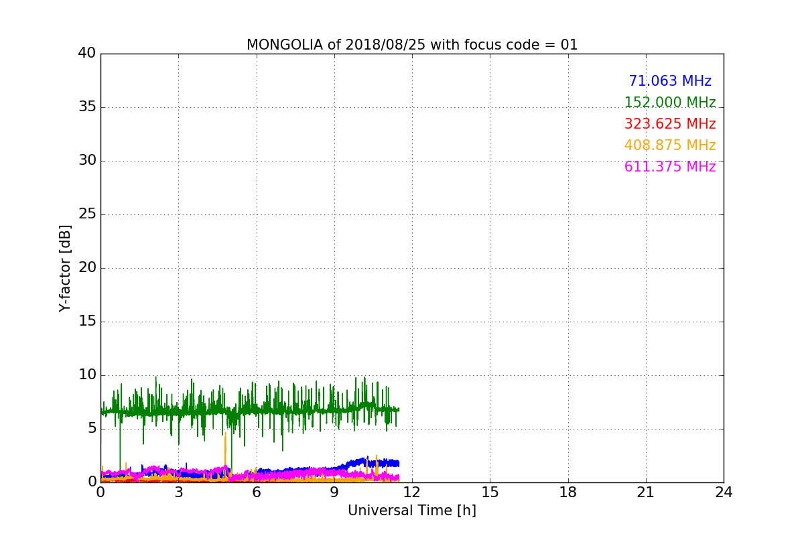
Task: Click the x-axis tick label 6
Action: coord(257,492)
